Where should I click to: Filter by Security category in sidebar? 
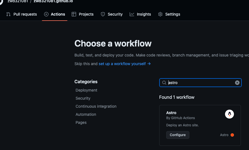83,98
